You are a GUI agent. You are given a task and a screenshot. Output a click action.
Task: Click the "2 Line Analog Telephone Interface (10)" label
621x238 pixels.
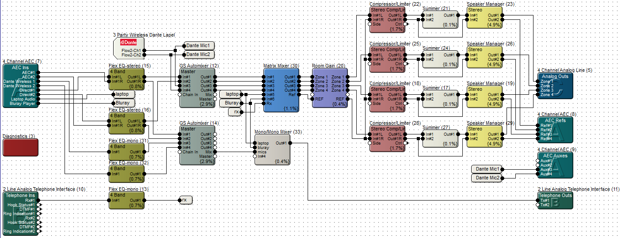44,189
